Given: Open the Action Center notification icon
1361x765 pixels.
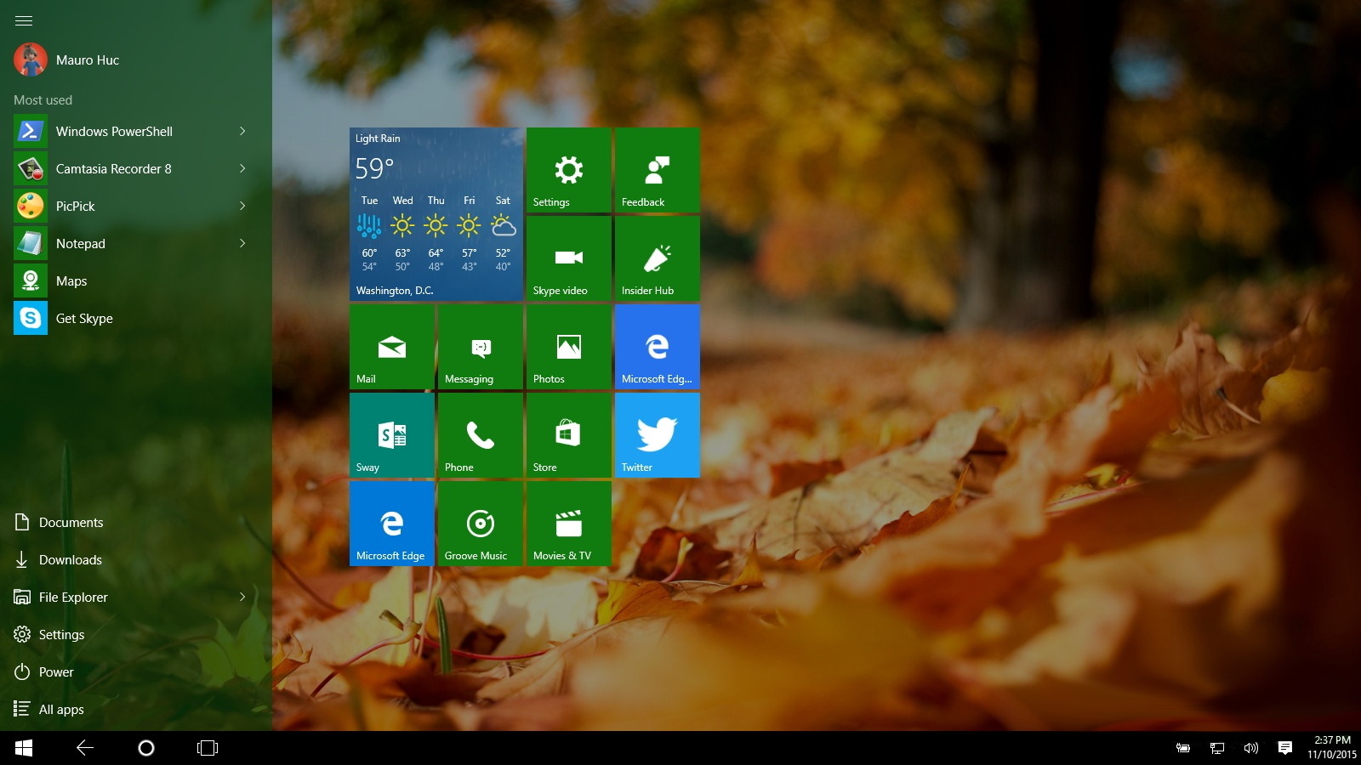Looking at the screenshot, I should pos(1285,748).
